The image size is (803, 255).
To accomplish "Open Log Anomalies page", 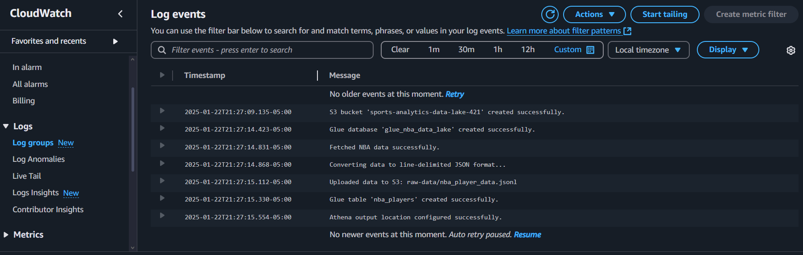I will coord(39,159).
